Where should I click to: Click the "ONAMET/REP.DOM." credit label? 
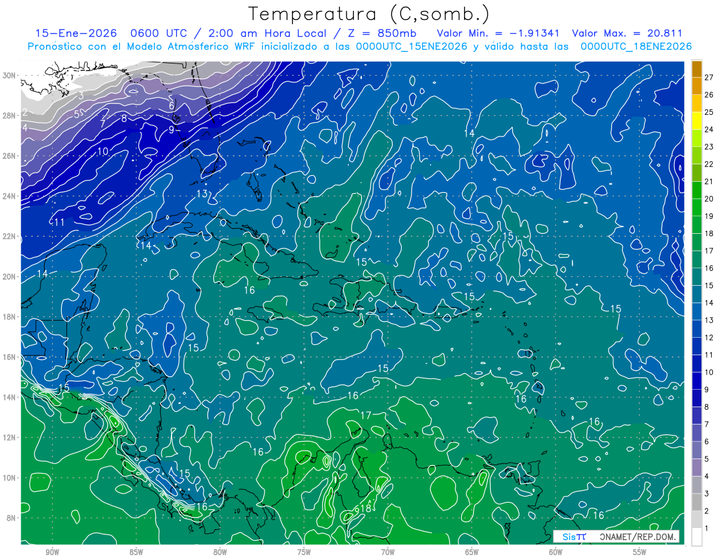637,536
